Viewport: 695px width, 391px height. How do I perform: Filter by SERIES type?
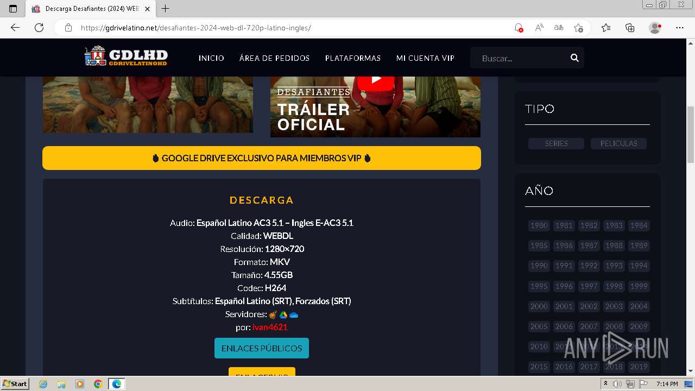556,143
